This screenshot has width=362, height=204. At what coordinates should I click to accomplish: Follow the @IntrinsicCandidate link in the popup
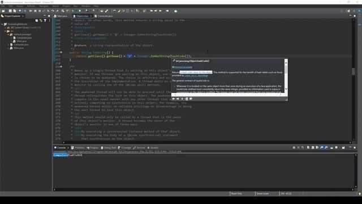(x=183, y=67)
